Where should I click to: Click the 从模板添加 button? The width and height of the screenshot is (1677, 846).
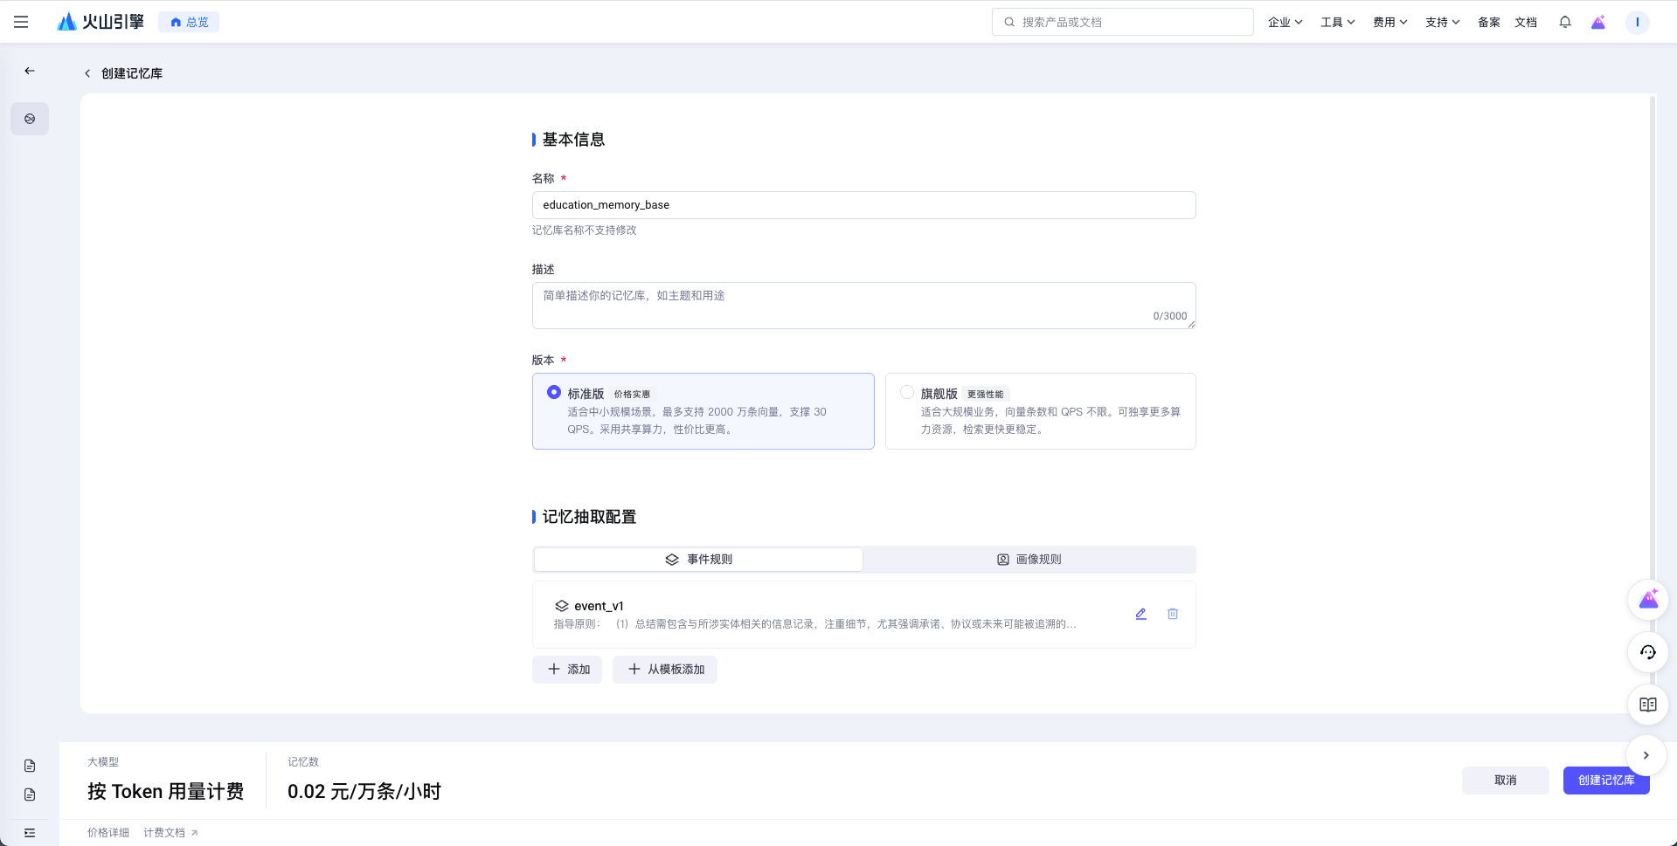pyautogui.click(x=665, y=670)
